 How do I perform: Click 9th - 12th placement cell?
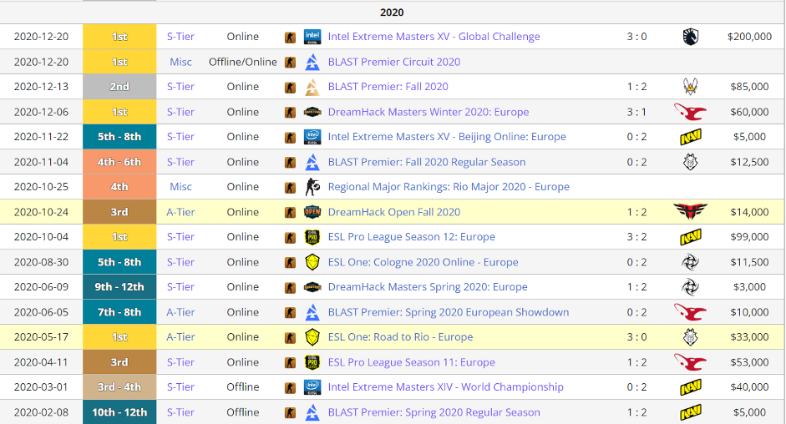119,287
